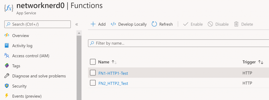The width and height of the screenshot is (269, 100).
Task: Click the Add button label
Action: coord(102,24)
